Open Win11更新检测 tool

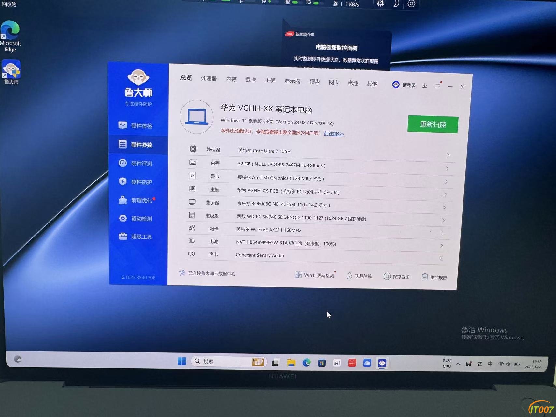315,275
